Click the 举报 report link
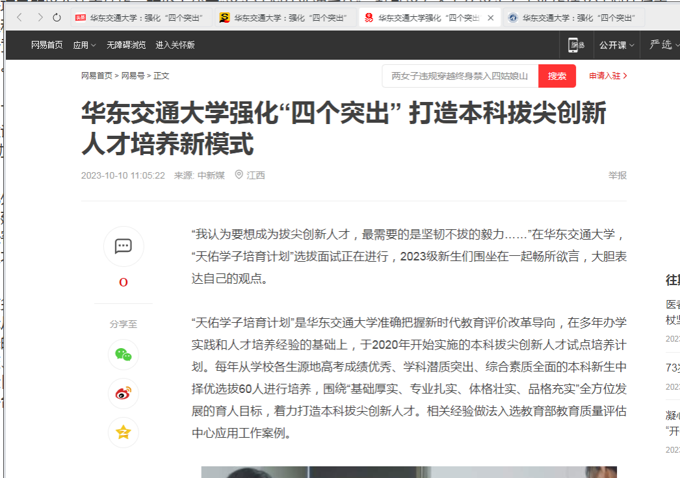Viewport: 680px width, 478px height. [617, 175]
